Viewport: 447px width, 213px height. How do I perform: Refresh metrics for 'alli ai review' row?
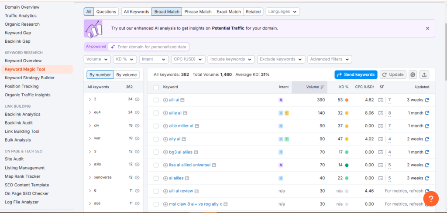(x=427, y=191)
